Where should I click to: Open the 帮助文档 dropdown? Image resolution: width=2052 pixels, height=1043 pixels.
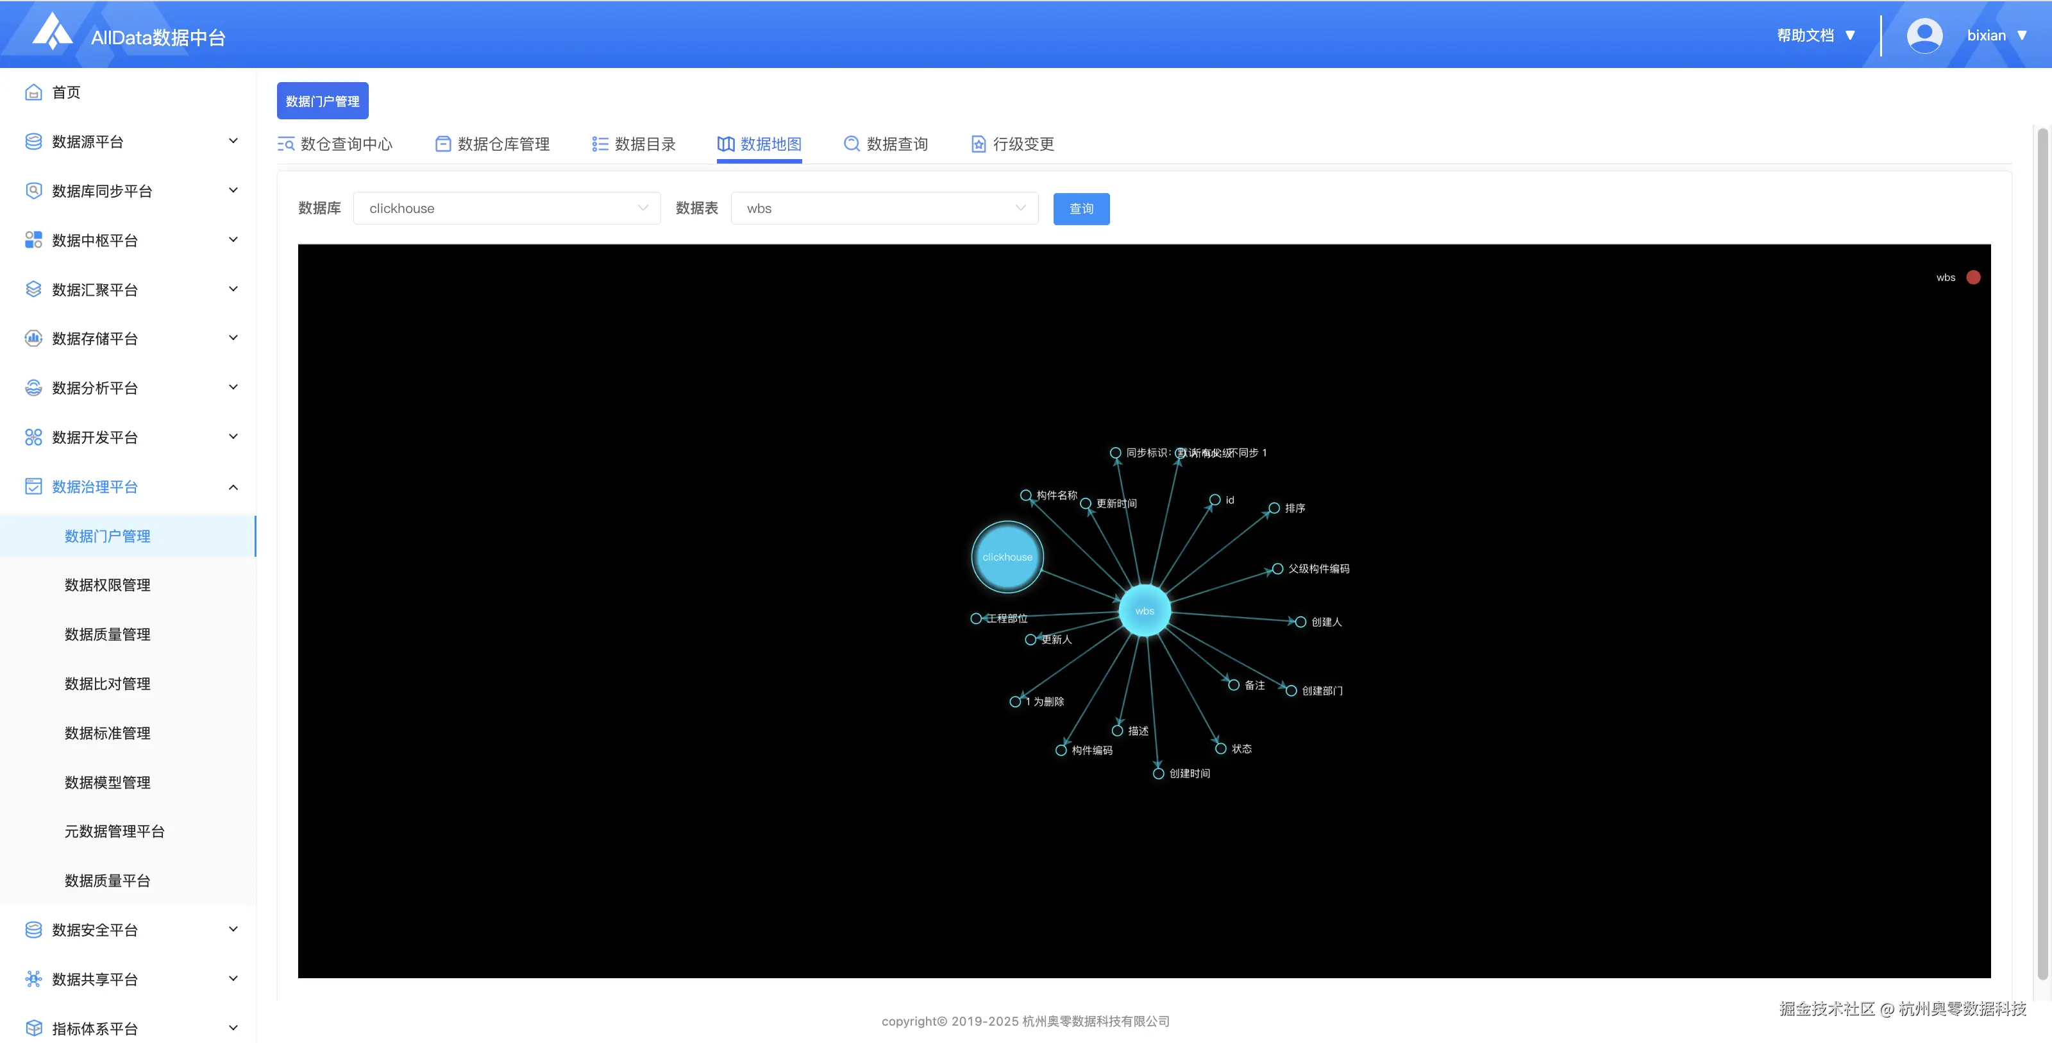pyautogui.click(x=1816, y=35)
